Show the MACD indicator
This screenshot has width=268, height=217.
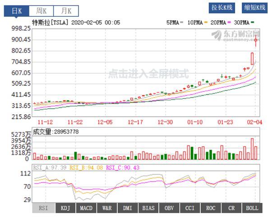pyautogui.click(x=86, y=208)
